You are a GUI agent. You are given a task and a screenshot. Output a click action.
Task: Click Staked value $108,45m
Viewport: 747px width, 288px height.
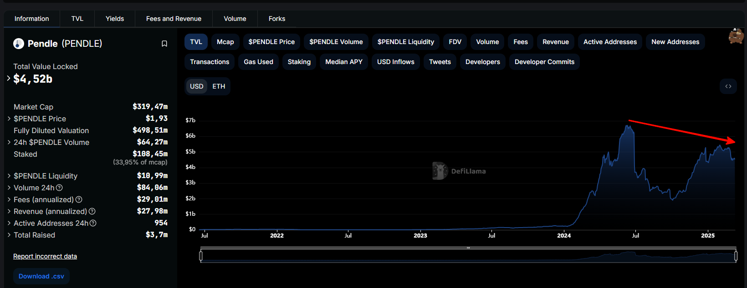[150, 154]
